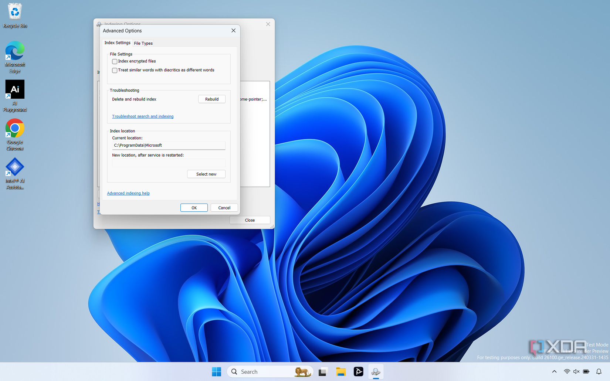Check treat similar words with diacritics option
The width and height of the screenshot is (610, 381).
115,70
